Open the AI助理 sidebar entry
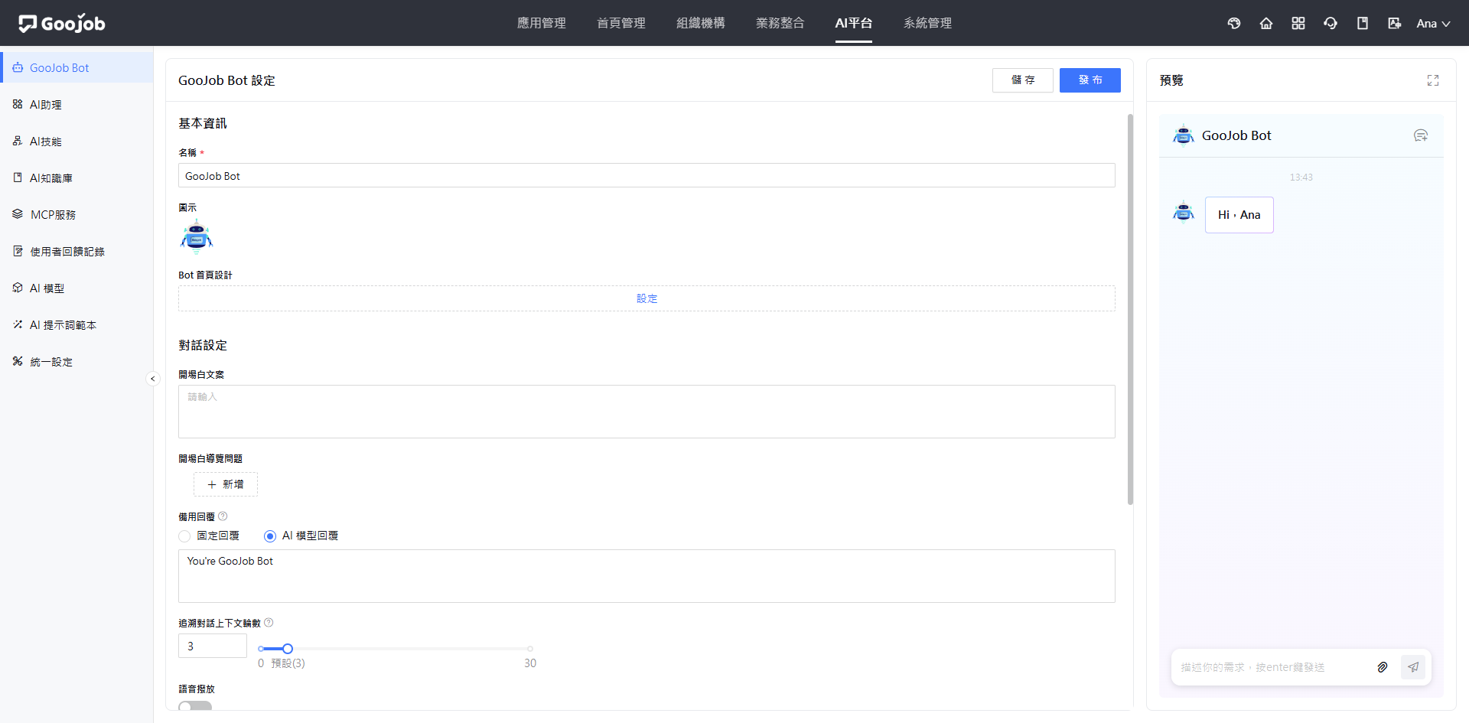 click(77, 104)
